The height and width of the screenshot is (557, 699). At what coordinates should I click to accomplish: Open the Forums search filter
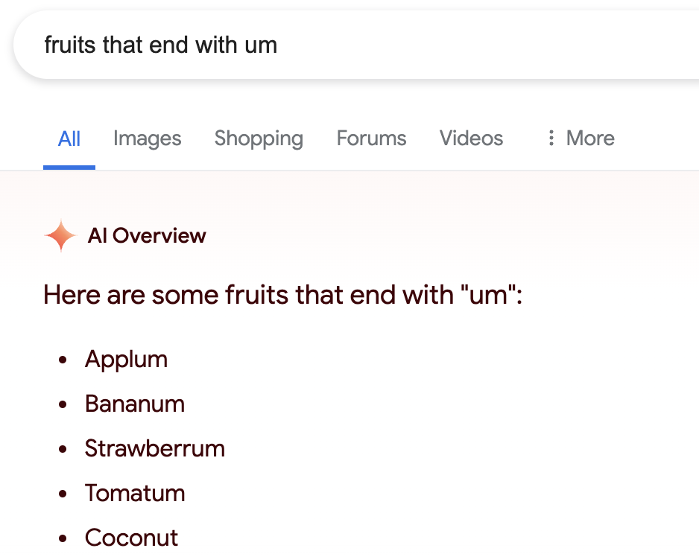point(371,139)
